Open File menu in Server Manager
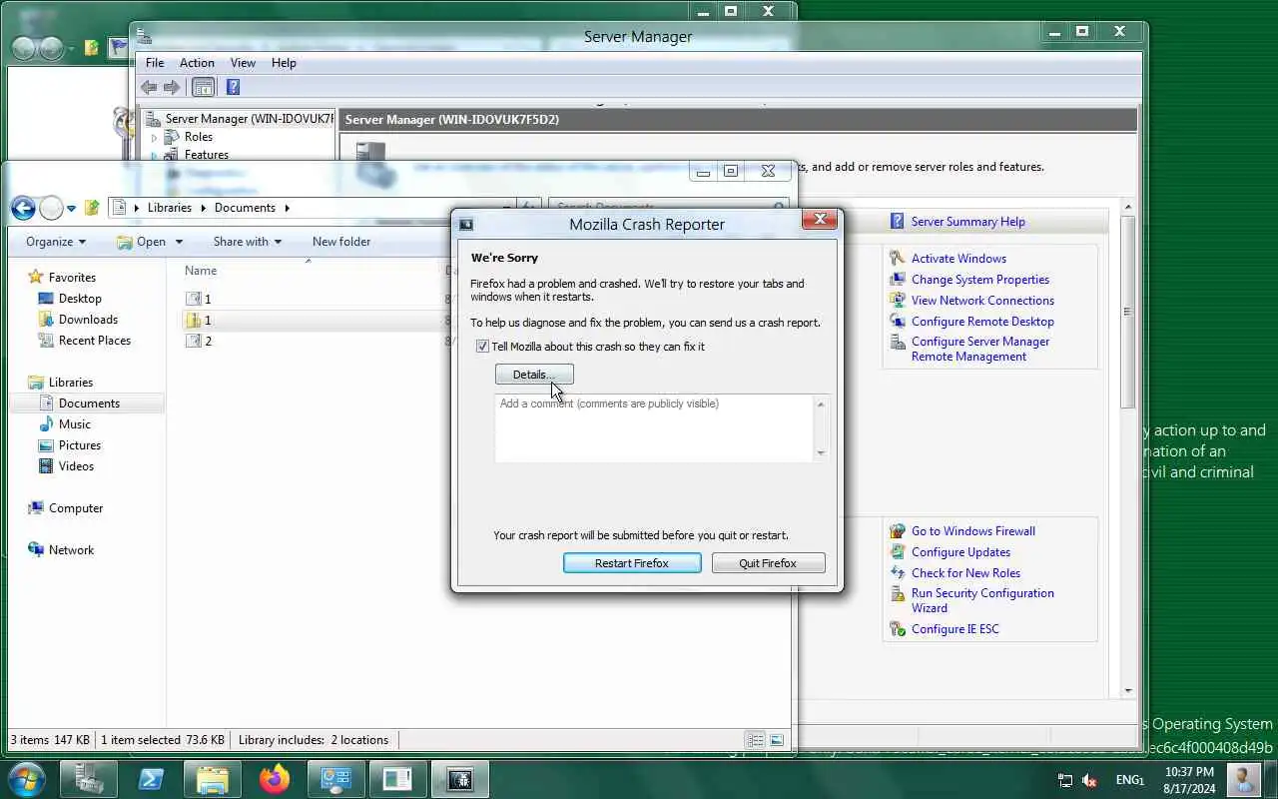The width and height of the screenshot is (1278, 799). coord(155,63)
